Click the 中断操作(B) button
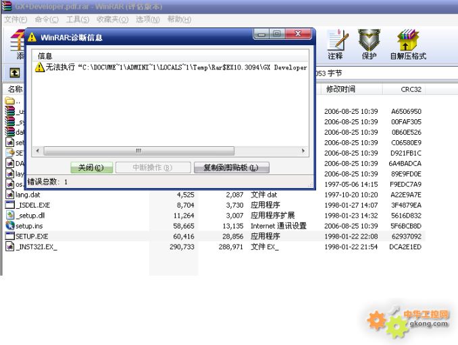Viewport: 458px width, 345px height. [153, 168]
